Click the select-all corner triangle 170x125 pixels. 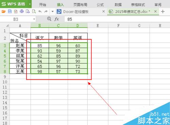[x=7, y=26]
